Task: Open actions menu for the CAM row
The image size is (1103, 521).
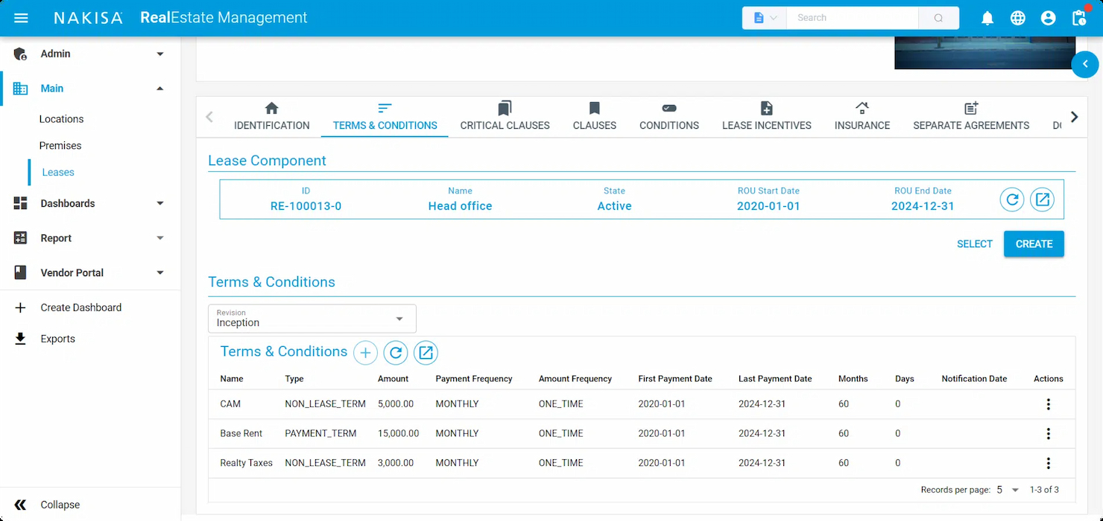Action: 1048,404
